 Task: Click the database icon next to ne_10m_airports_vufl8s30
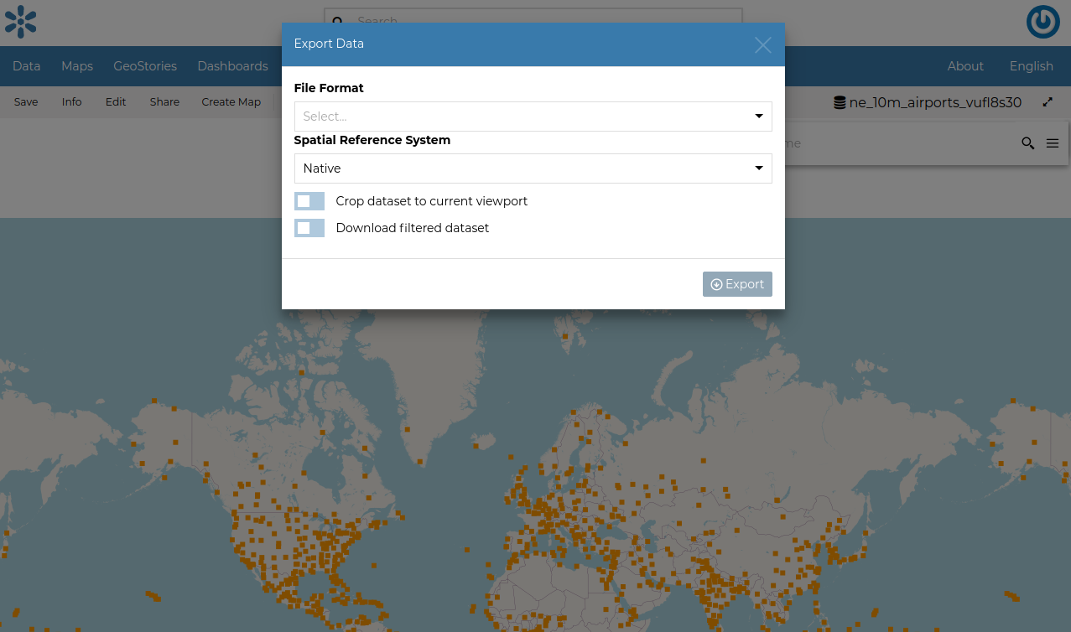pos(840,102)
